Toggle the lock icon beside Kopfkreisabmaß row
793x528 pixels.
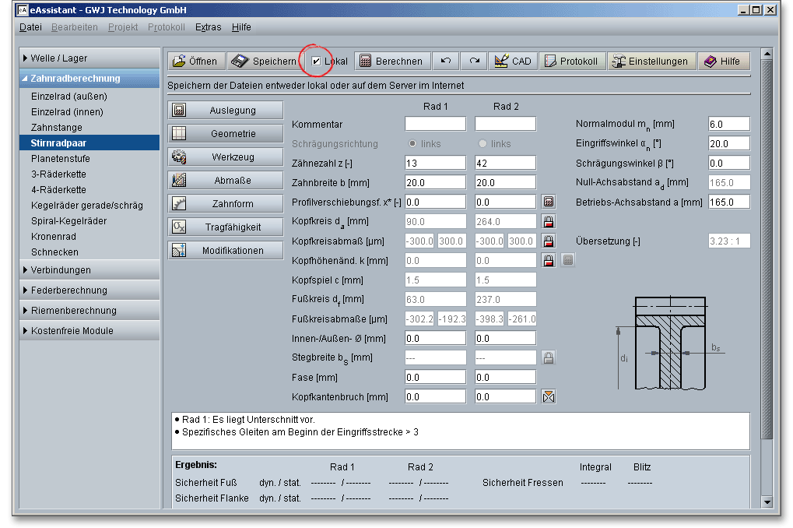point(549,241)
